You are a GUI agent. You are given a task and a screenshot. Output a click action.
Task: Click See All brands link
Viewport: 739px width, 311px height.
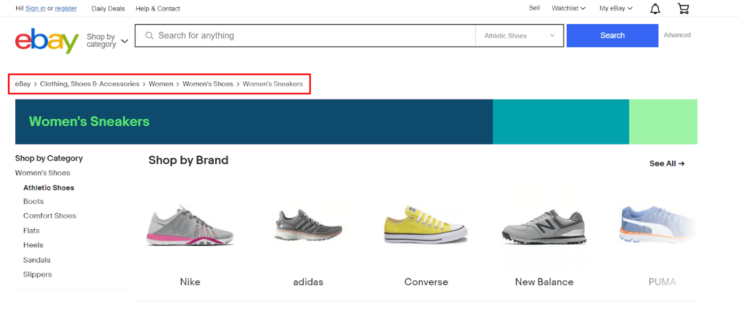667,164
